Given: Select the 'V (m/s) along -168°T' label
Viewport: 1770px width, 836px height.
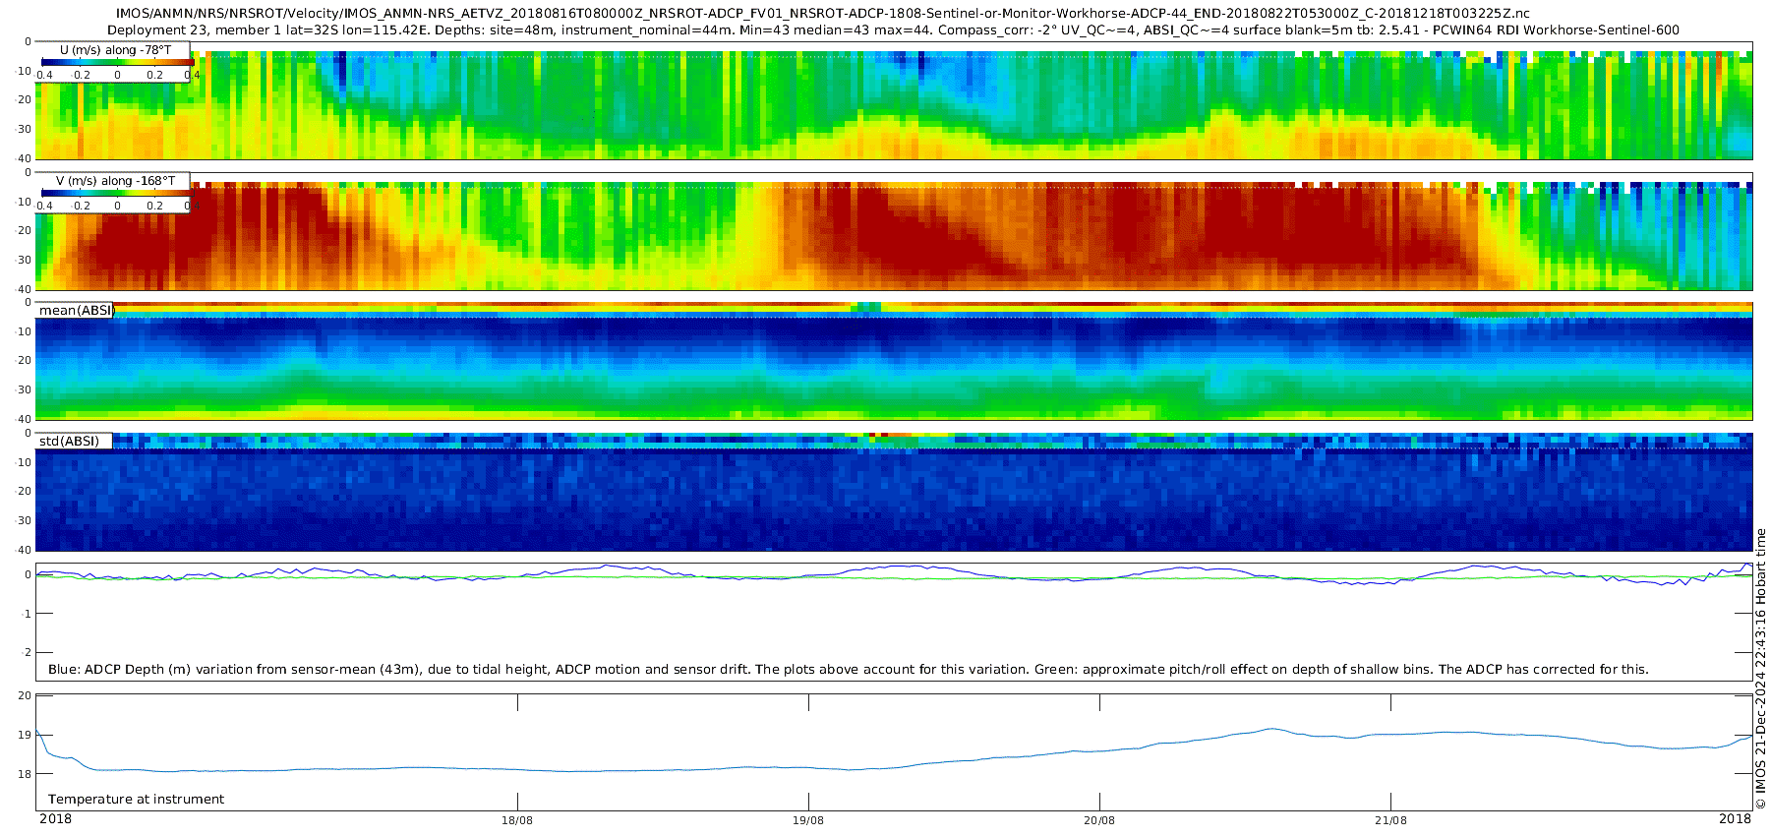Looking at the screenshot, I should pos(115,181).
